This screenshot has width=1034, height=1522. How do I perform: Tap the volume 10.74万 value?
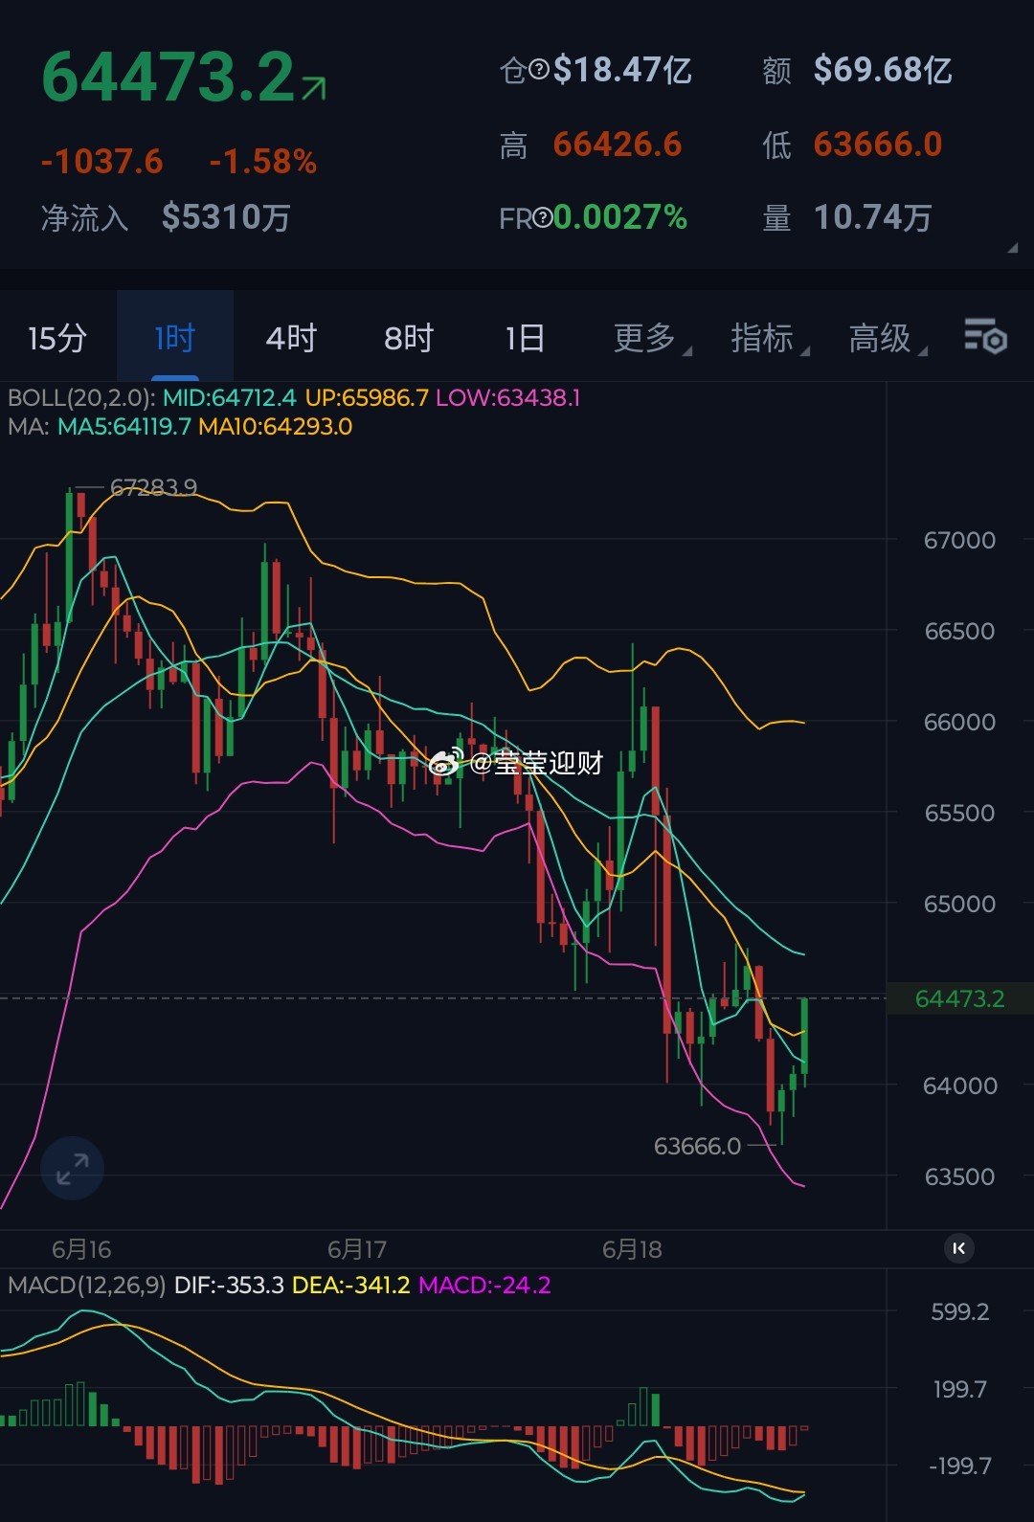pos(872,217)
